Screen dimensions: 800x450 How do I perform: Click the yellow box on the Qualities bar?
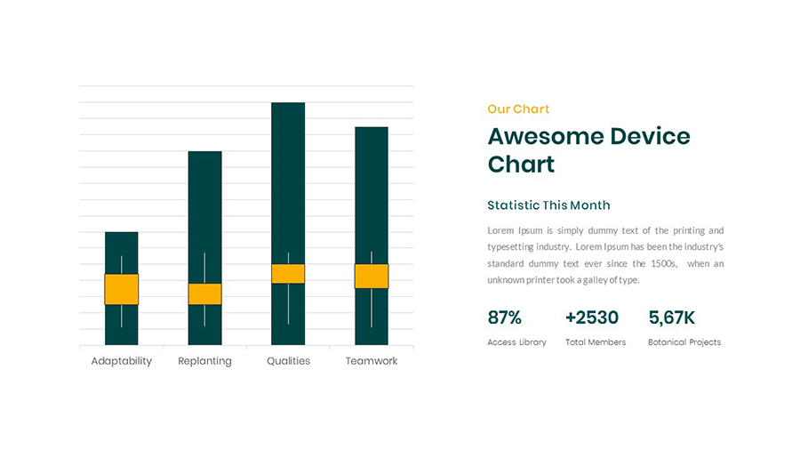point(288,274)
